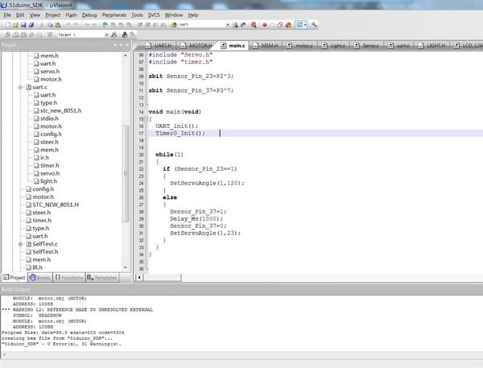Click the Configuration wrench icon
This screenshot has width=483, height=368.
point(315,25)
